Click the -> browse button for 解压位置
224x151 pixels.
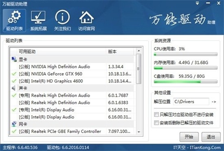click(x=214, y=102)
